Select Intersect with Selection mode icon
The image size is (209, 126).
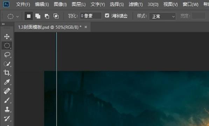56,16
